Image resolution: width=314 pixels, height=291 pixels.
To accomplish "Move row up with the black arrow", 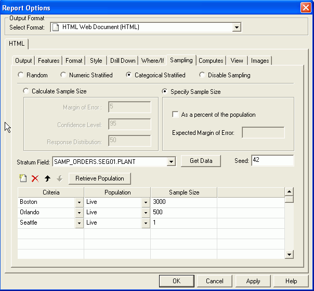I will (47, 178).
